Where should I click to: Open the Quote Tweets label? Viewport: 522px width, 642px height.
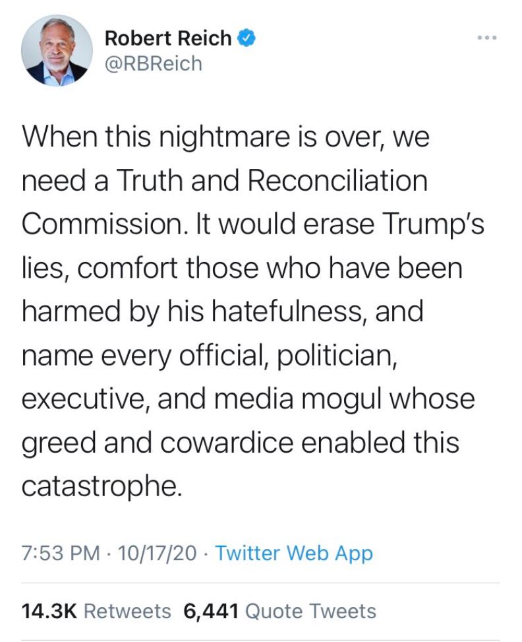[310, 611]
